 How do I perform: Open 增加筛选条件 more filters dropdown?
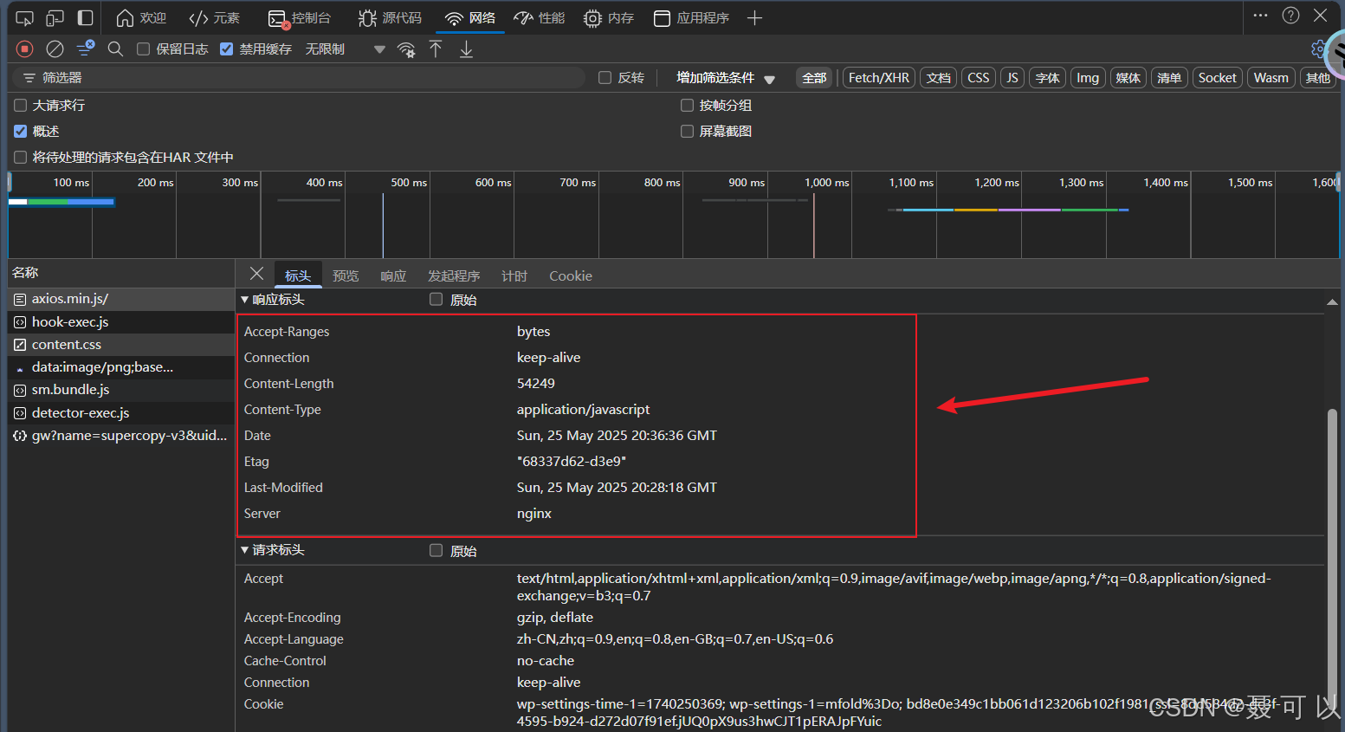(x=726, y=78)
